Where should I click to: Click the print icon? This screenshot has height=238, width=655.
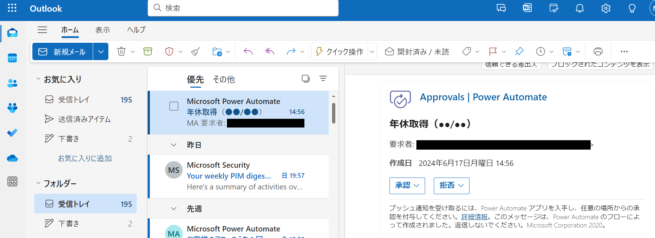598,51
